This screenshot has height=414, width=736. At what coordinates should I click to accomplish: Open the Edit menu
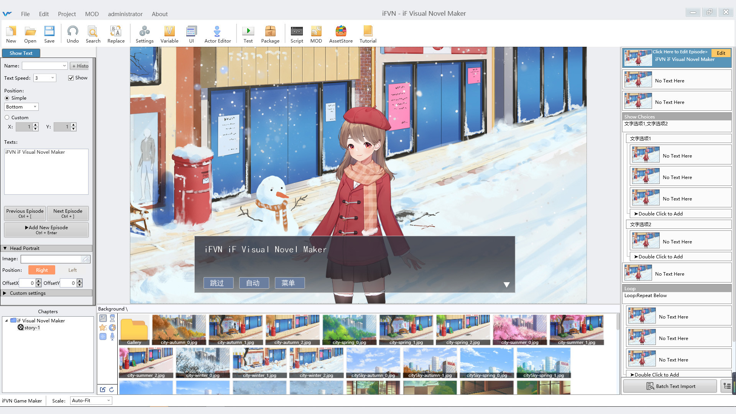(43, 14)
